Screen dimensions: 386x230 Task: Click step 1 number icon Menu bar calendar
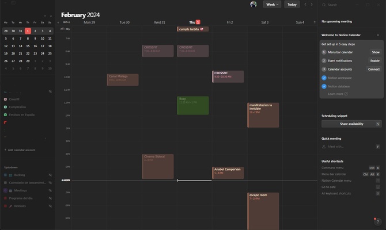[324, 52]
